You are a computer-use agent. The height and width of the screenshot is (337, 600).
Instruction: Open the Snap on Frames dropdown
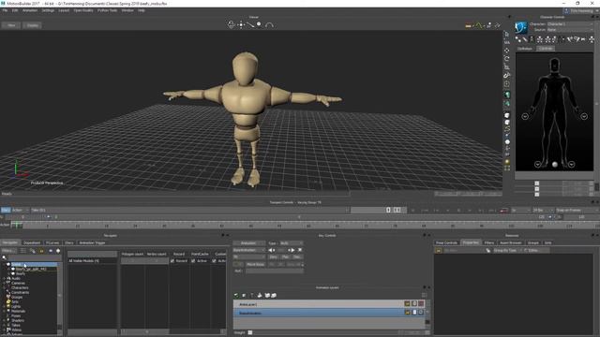577,210
